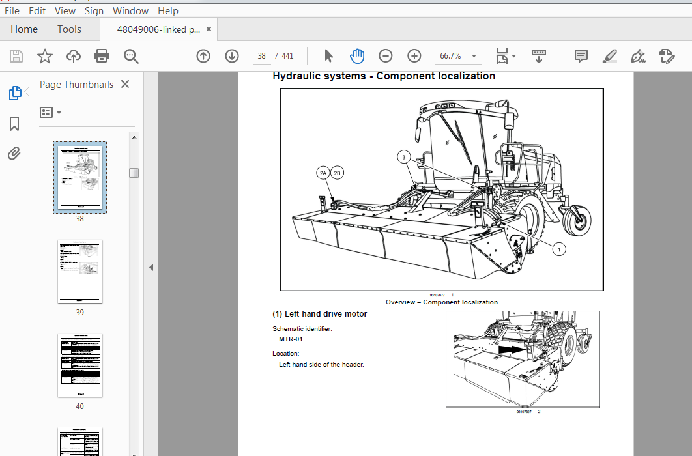692x456 pixels.
Task: Print the document using printer icon
Action: click(102, 56)
